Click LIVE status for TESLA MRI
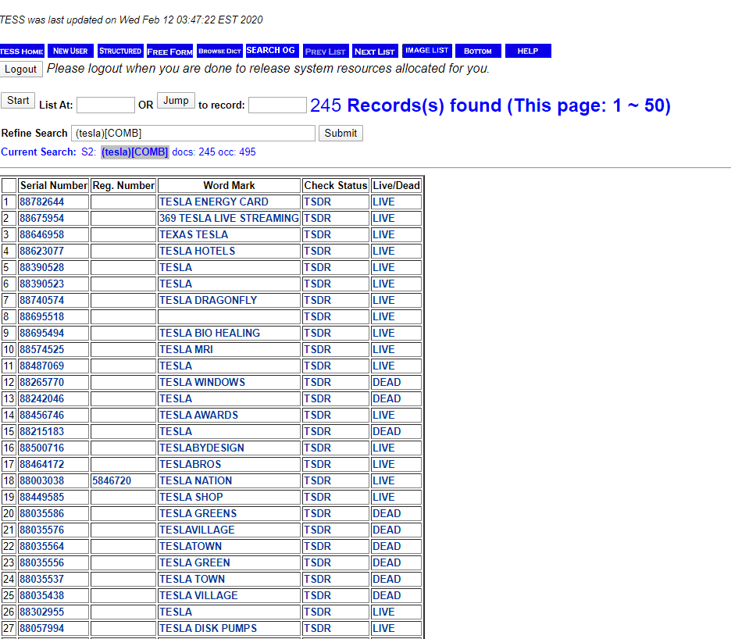 [x=383, y=349]
